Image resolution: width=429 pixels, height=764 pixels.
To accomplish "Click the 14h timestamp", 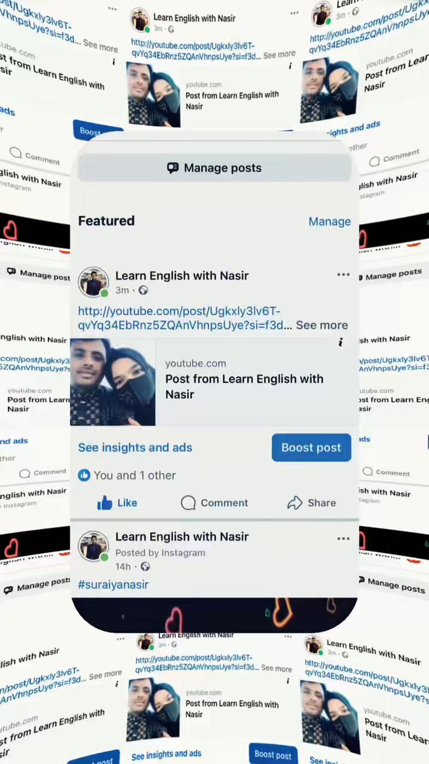I will [123, 567].
